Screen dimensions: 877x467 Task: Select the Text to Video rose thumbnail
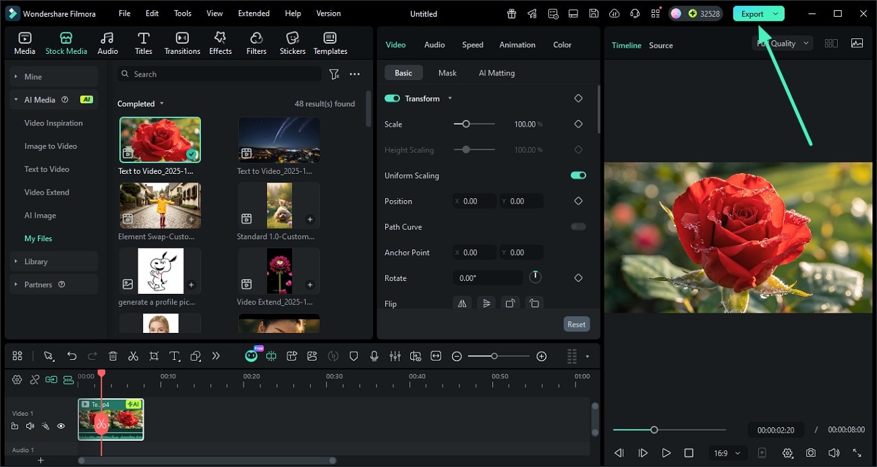(x=160, y=139)
